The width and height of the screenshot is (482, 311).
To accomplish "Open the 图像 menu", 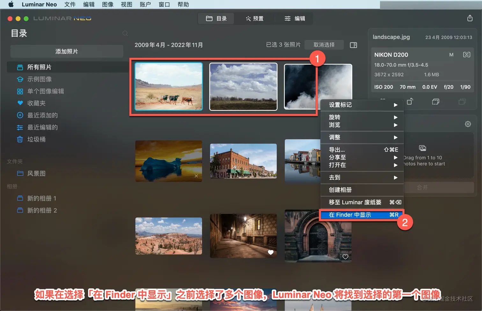I will (x=108, y=4).
